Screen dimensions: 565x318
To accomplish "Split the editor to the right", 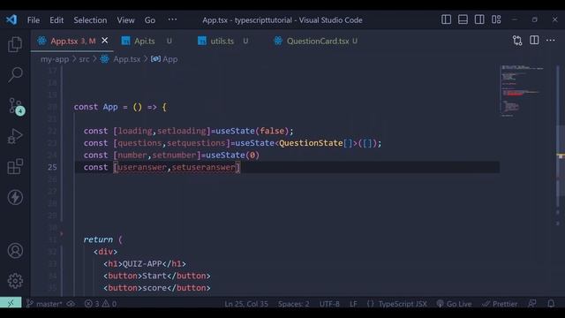I will click(534, 41).
